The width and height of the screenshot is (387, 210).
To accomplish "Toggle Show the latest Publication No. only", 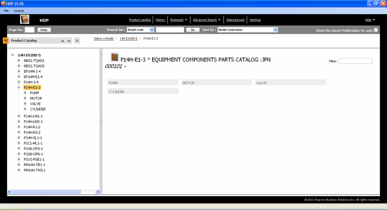I will 376,30.
